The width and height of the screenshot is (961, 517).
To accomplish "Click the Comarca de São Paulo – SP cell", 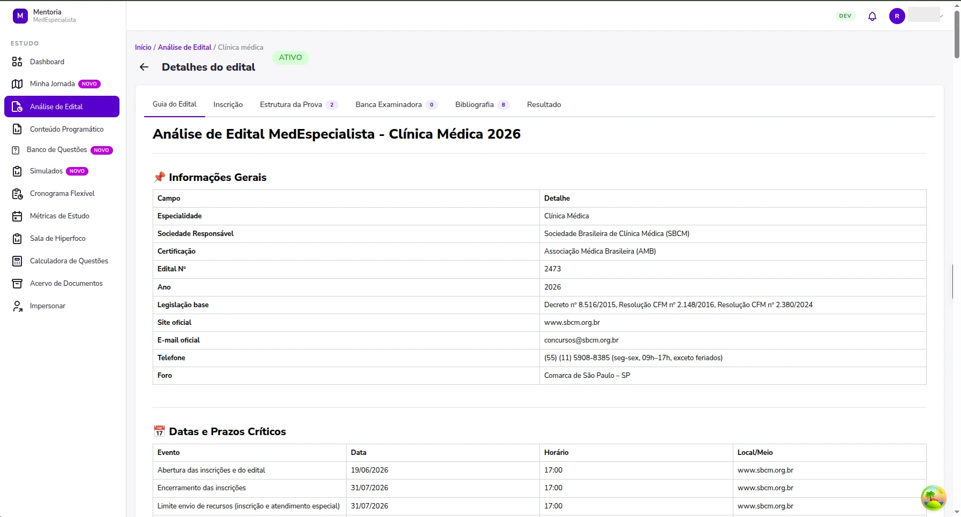I will (733, 376).
